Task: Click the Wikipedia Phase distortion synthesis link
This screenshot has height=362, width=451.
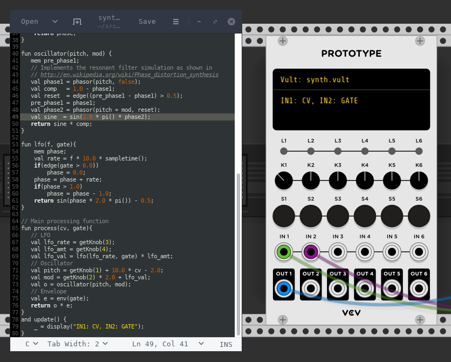Action: (x=129, y=75)
